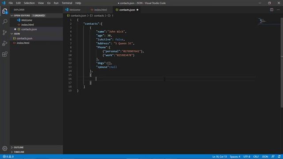Viewport: 283px width, 159px height.
Task: Click the breadcrumb item 1 segment
Action: pyautogui.click(x=111, y=16)
